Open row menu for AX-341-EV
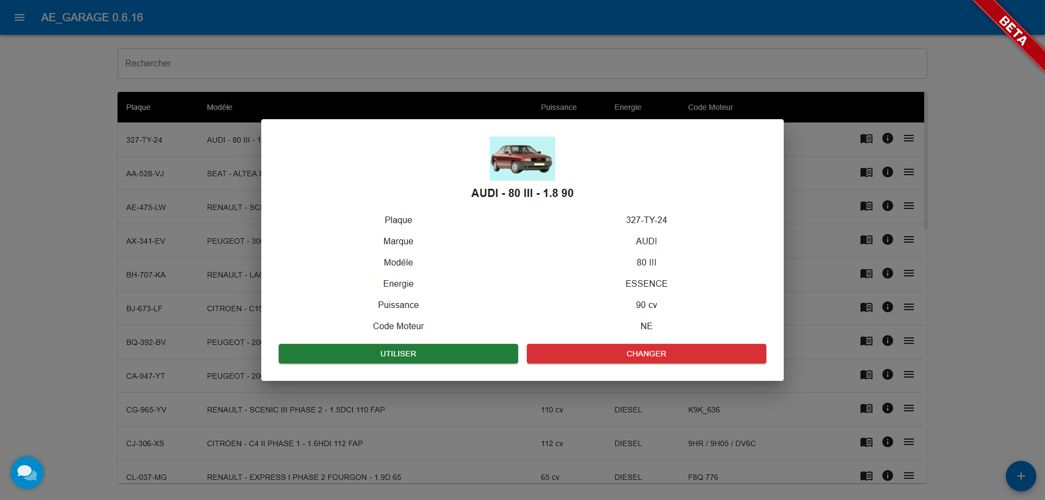This screenshot has height=500, width=1045. click(x=909, y=239)
